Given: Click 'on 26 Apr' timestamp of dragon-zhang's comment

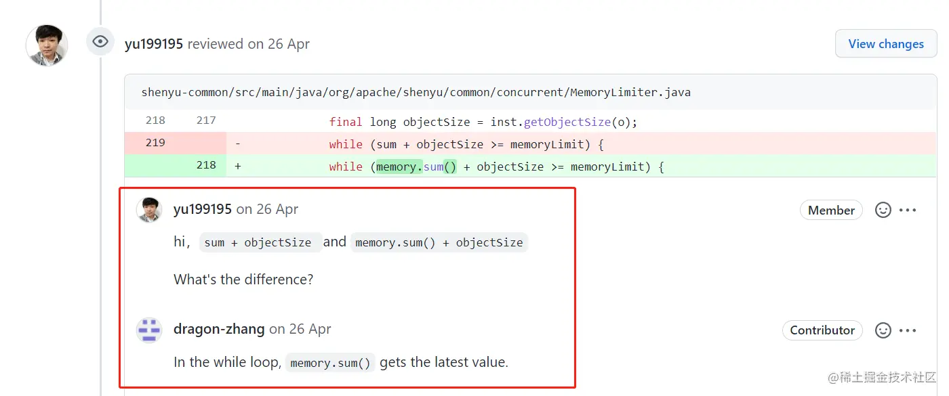Looking at the screenshot, I should [x=300, y=329].
